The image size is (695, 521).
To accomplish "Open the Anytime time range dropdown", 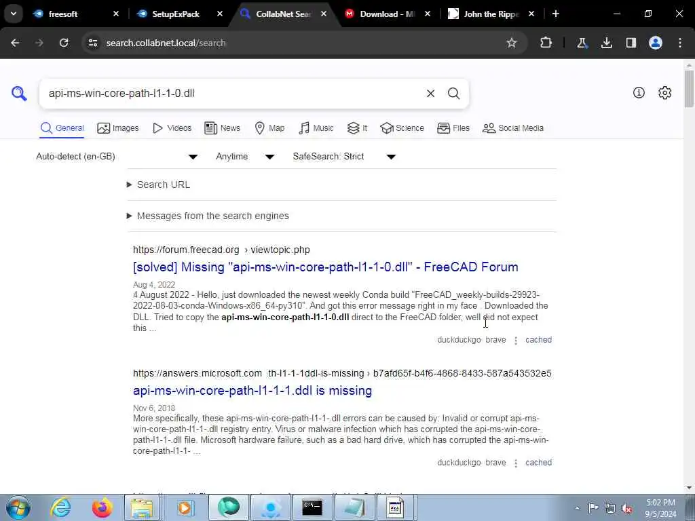I will [245, 157].
